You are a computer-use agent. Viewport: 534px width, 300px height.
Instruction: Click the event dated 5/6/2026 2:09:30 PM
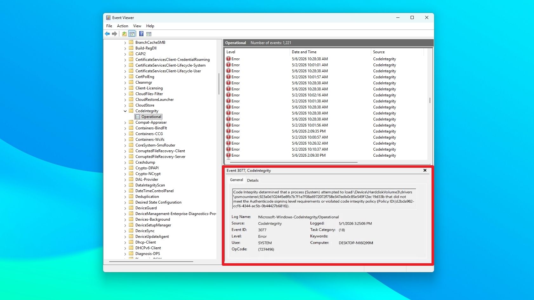point(326,155)
